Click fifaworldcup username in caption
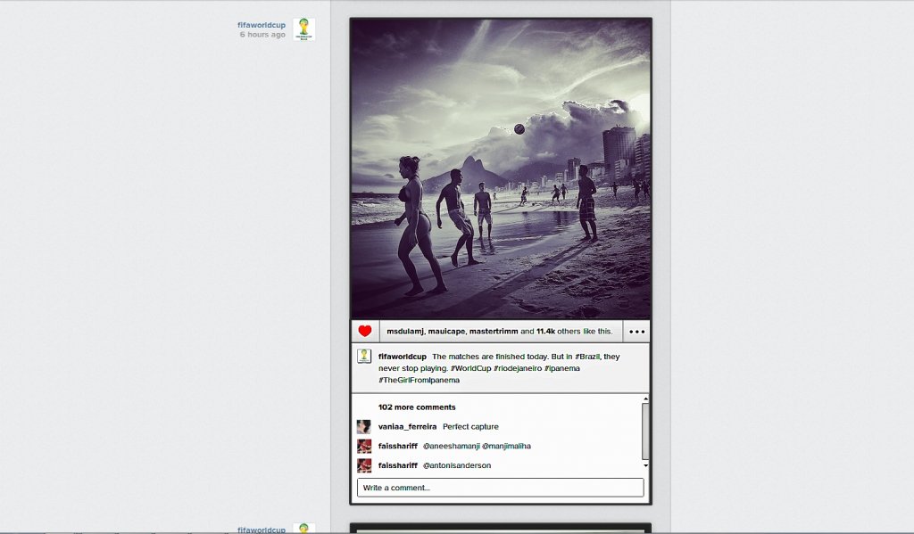The height and width of the screenshot is (534, 914). click(x=403, y=357)
